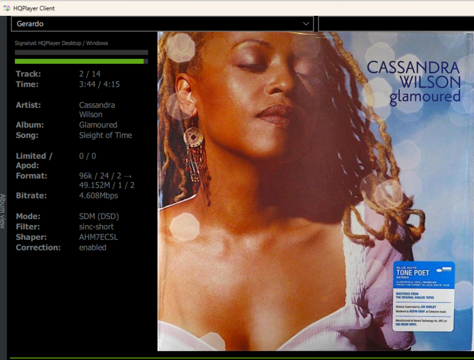This screenshot has height=360, width=474.
Task: Click the gray bar above the green progress bar
Action: [x=81, y=53]
